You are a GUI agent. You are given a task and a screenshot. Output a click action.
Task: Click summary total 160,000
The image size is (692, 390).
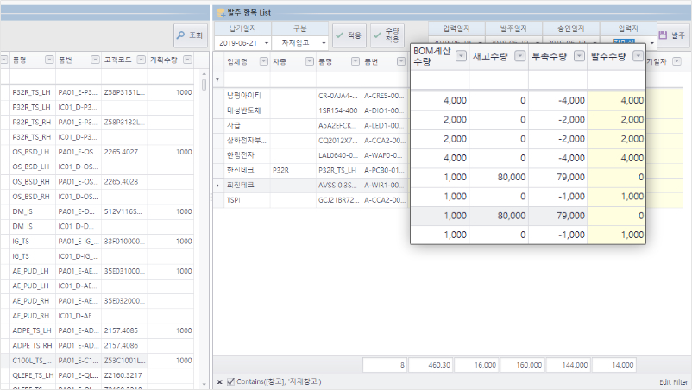(x=523, y=365)
